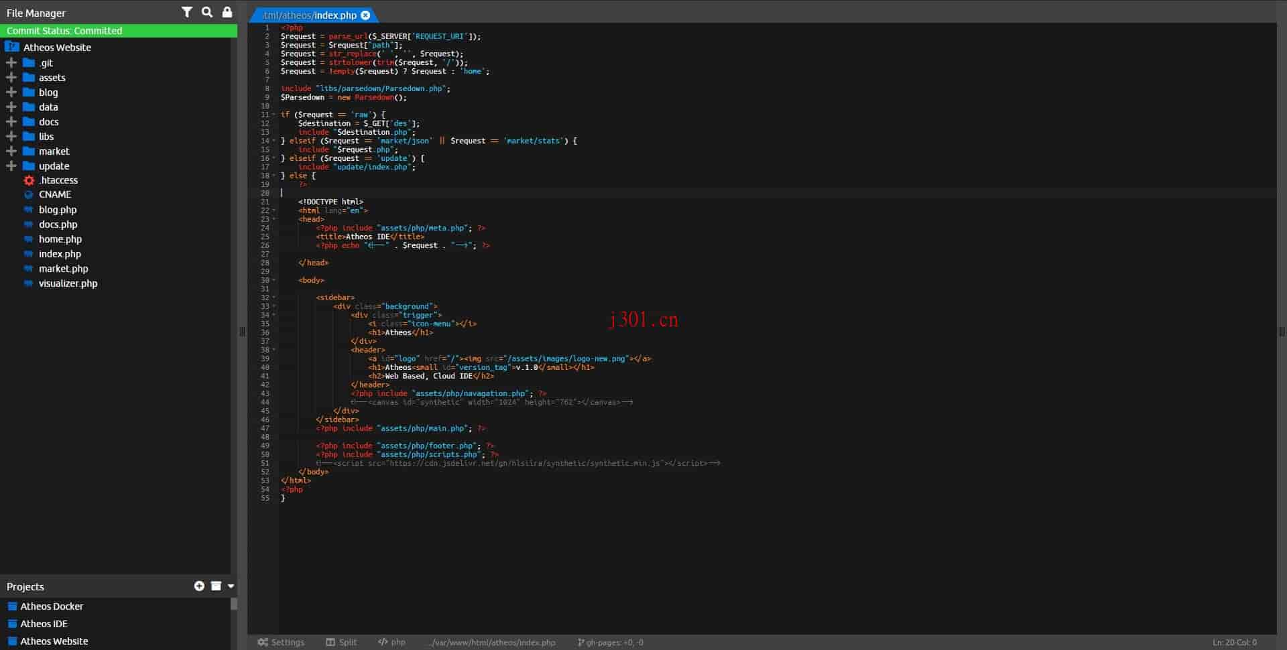Open the File Manager search icon
The image size is (1287, 650).
coord(207,12)
